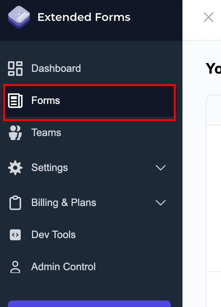Select the Dev Tools code icon
The image size is (221, 307).
coord(15,234)
